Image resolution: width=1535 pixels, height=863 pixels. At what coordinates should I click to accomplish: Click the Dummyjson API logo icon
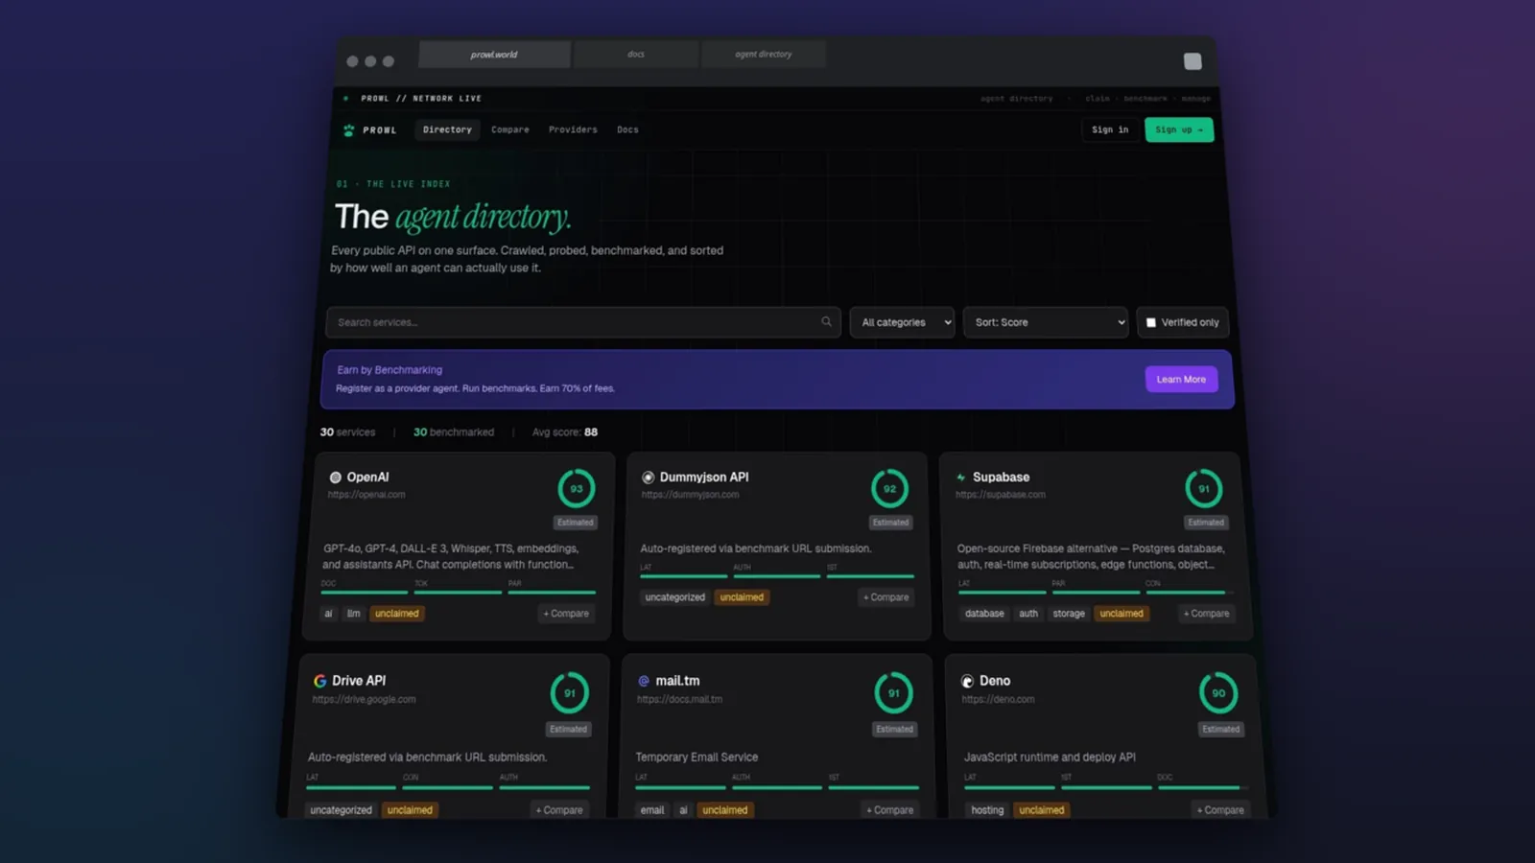click(648, 478)
